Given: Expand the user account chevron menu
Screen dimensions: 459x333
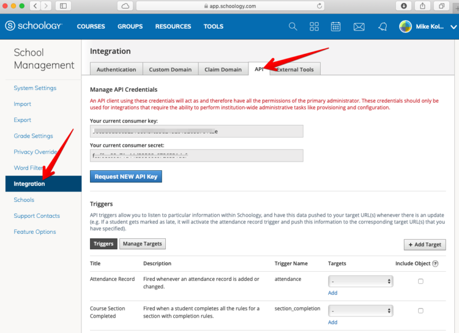Looking at the screenshot, I should click(453, 27).
